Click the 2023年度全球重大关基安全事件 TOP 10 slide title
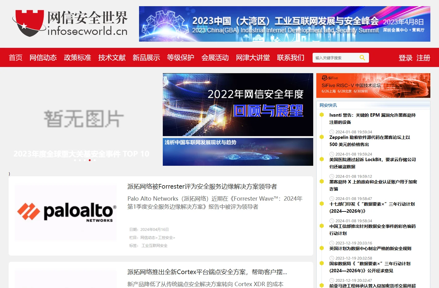 [81, 153]
